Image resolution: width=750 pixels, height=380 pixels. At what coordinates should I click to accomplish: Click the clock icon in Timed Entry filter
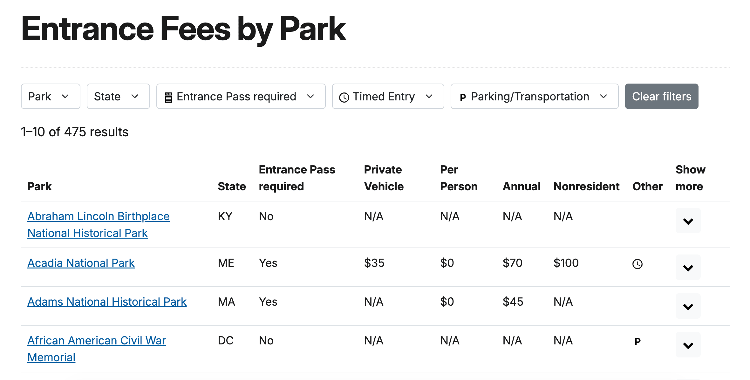point(344,97)
